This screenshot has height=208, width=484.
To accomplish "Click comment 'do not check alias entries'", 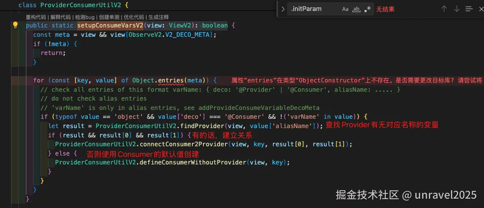I will point(94,99).
